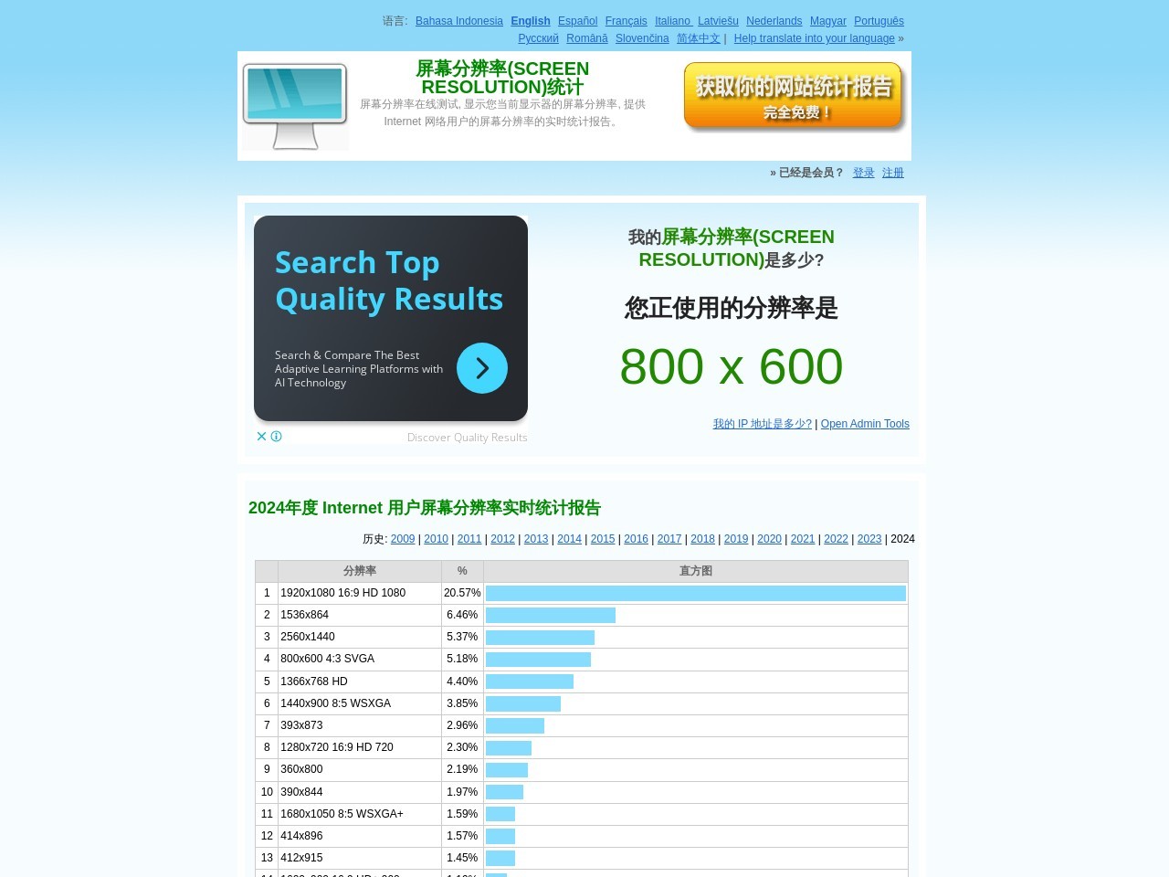The image size is (1169, 877).
Task: Click the ad information icon
Action: 276,437
